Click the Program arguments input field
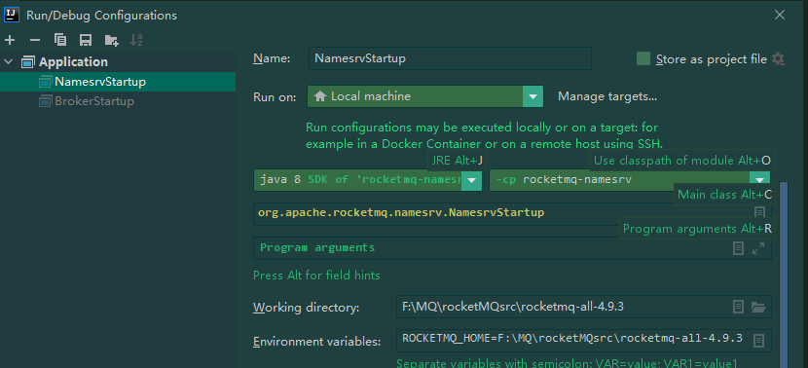The height and width of the screenshot is (368, 808). pos(512,248)
